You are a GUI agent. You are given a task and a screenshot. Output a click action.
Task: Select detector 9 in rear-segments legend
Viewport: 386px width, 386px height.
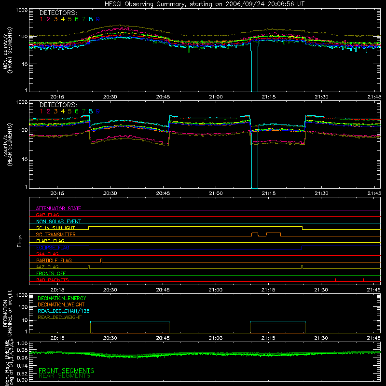98,111
